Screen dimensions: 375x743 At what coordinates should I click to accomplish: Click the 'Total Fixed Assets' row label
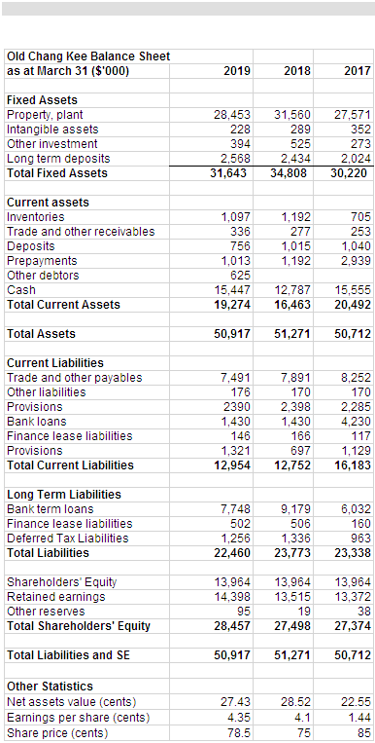tap(57, 173)
